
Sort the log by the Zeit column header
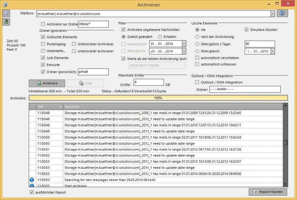click(46, 107)
